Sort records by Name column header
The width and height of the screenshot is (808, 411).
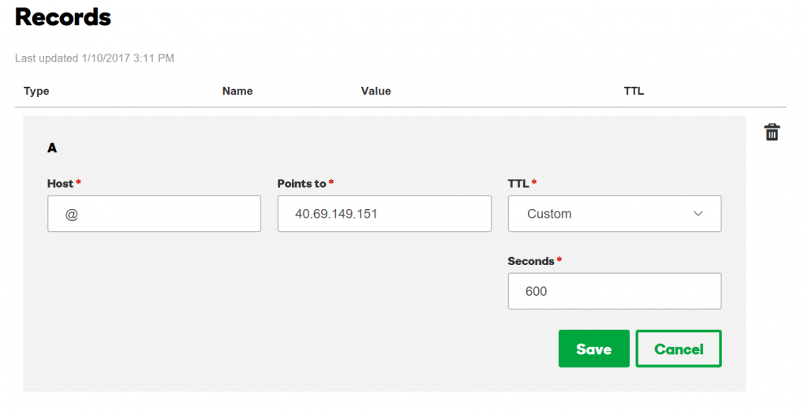pos(238,92)
